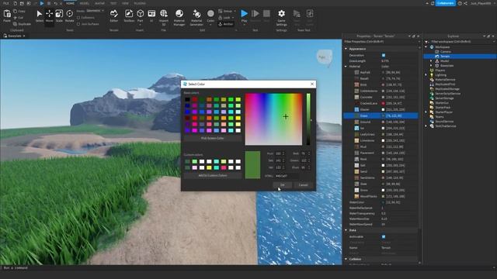The height and width of the screenshot is (279, 497).
Task: Open the Mode dropdown in the ribbon
Action: [x=95, y=11]
